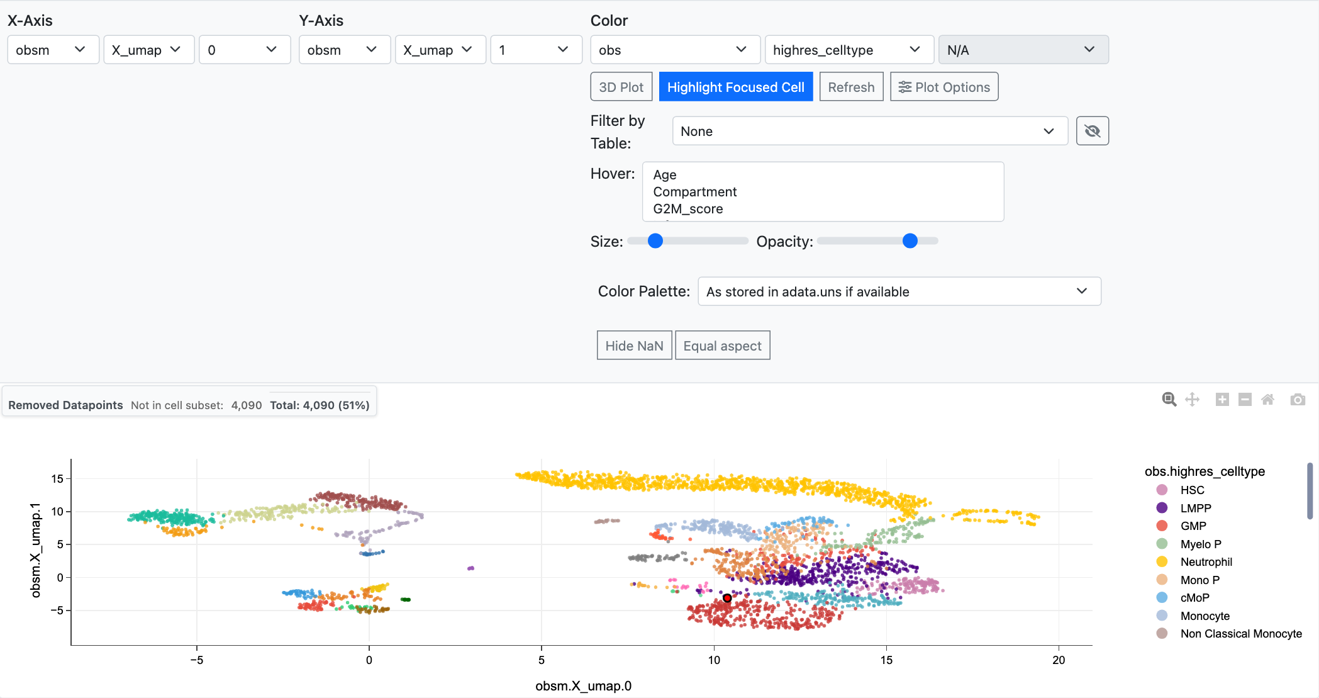Open Y-Axis X_umap key dropdown
The height and width of the screenshot is (698, 1319).
(440, 50)
